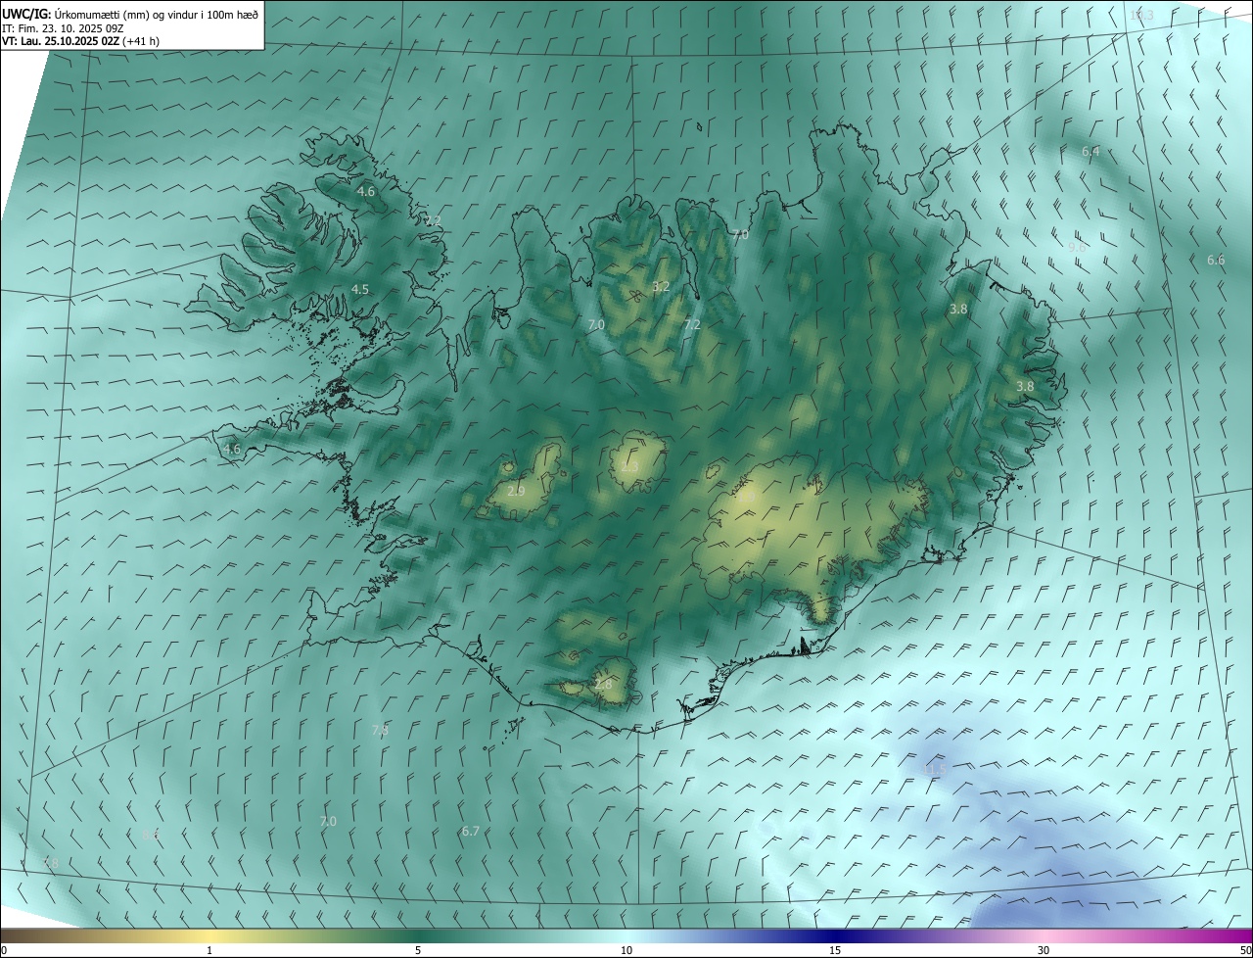Click the 4.5 value label in the Westfjords
This screenshot has height=958, width=1253.
pos(360,289)
